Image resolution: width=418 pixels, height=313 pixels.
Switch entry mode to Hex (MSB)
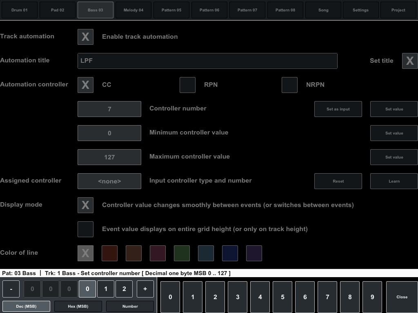[78, 306]
